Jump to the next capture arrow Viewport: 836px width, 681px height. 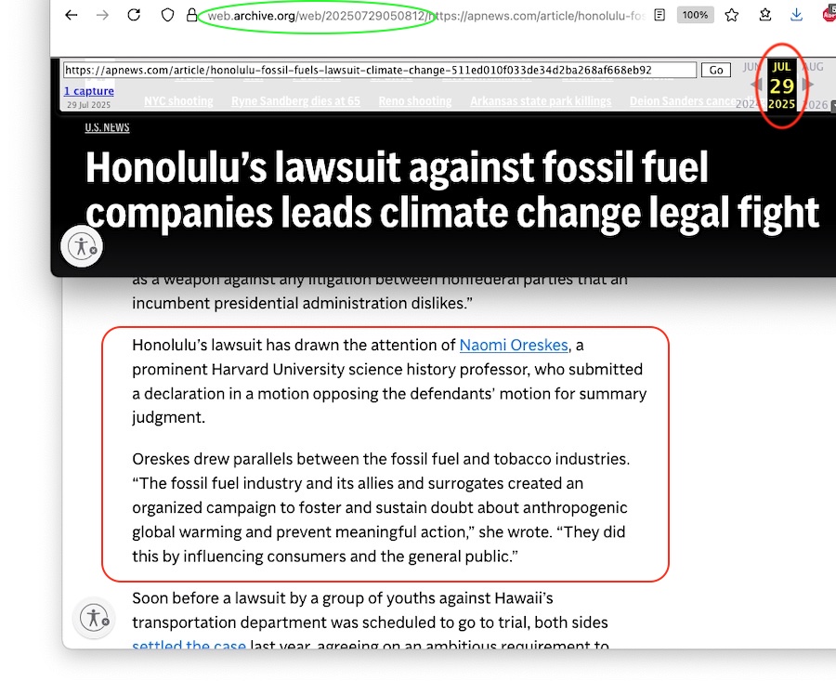click(807, 85)
